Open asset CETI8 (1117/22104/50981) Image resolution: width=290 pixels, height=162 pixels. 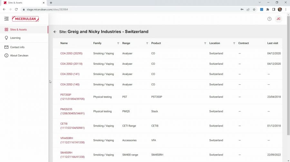tap(72, 126)
